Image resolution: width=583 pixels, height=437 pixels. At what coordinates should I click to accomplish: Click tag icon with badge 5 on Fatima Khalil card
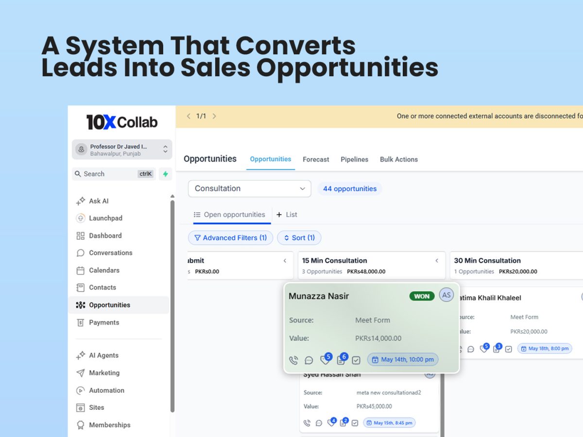[x=484, y=348]
